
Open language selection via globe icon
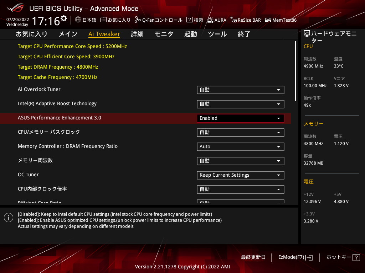(78, 20)
